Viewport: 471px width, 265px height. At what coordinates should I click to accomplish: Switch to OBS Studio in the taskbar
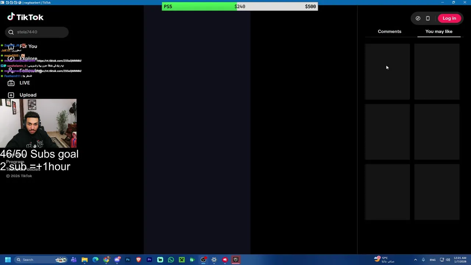tap(203, 260)
